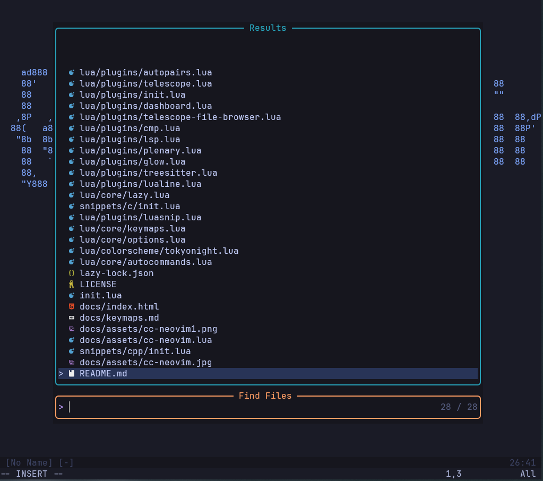Choose lua/core/keymaps.lua from results

[132, 229]
